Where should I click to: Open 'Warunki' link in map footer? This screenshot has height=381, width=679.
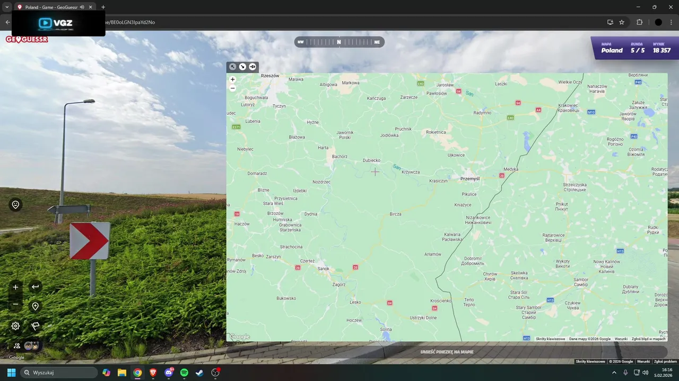click(621, 339)
